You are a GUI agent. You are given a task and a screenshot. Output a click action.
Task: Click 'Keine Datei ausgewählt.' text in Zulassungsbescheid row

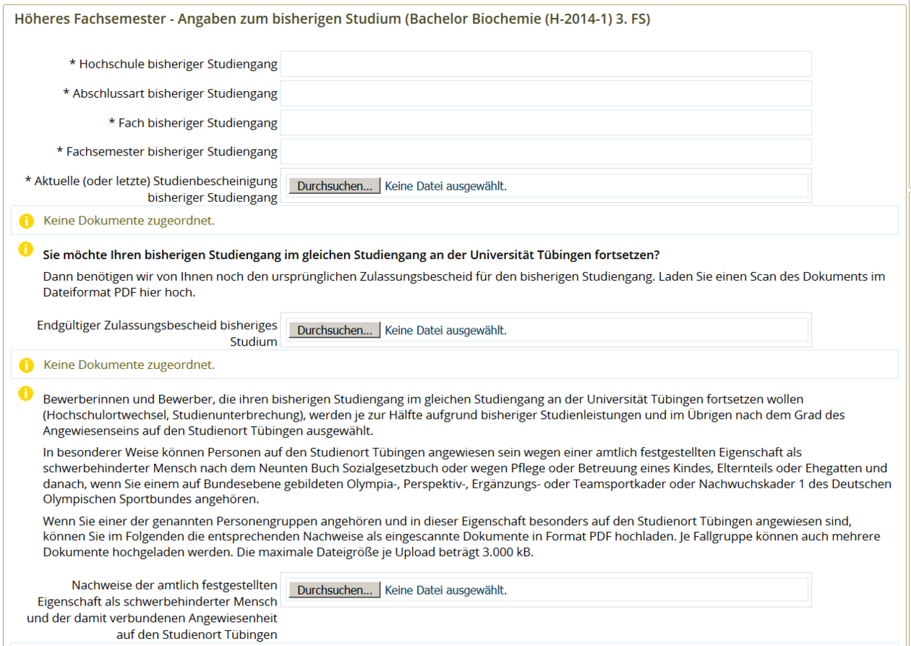445,331
